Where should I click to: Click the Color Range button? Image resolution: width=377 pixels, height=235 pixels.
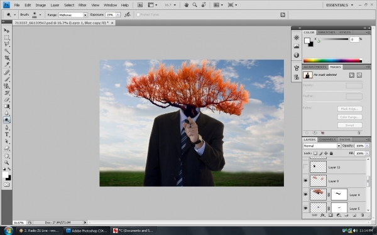(x=350, y=117)
